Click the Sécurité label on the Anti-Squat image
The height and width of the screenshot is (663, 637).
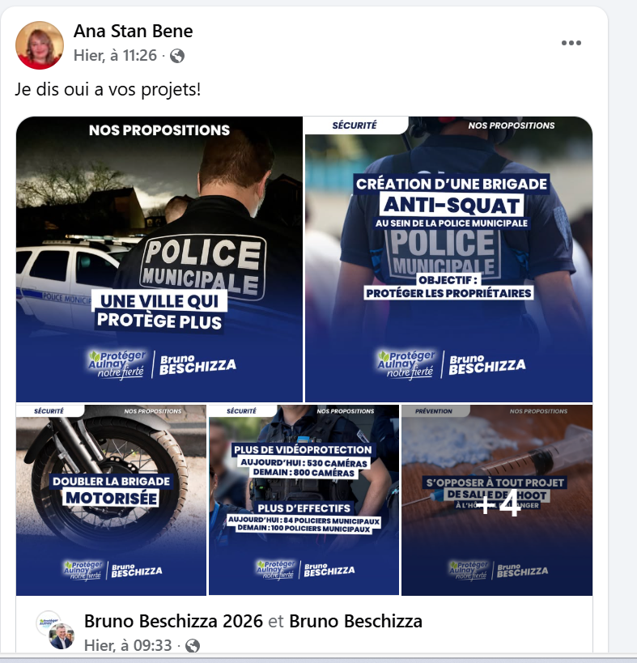[355, 125]
